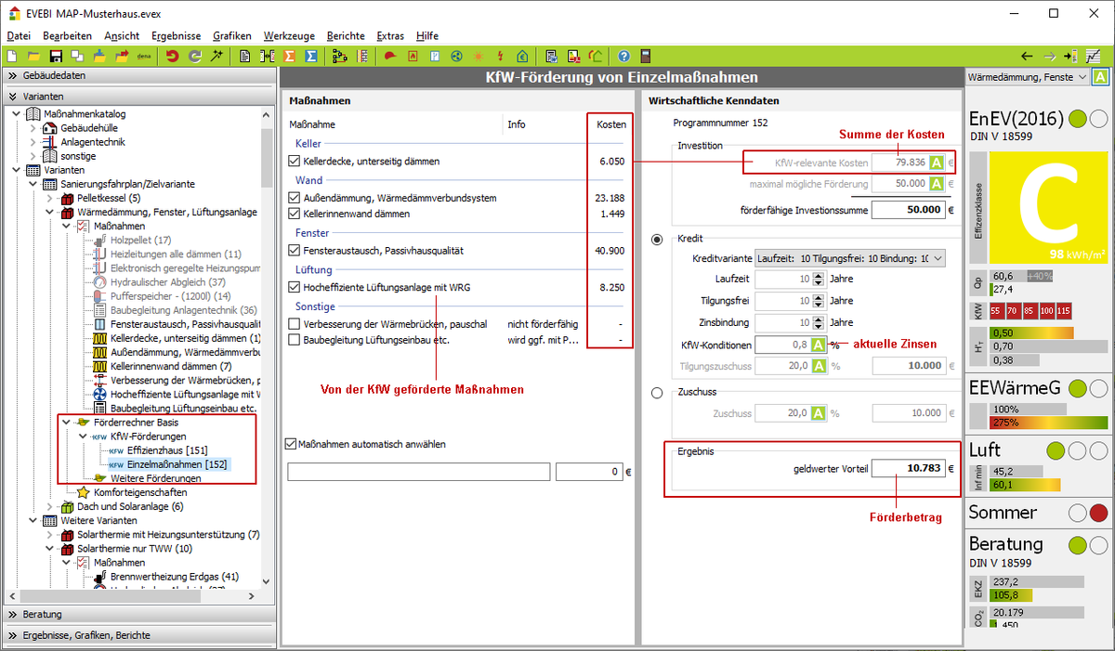Click the green A button beside KfW-relevante Kosten

coord(938,163)
